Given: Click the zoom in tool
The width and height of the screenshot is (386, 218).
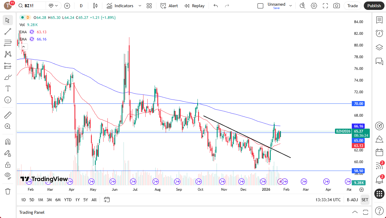Looking at the screenshot, I should 8,126.
